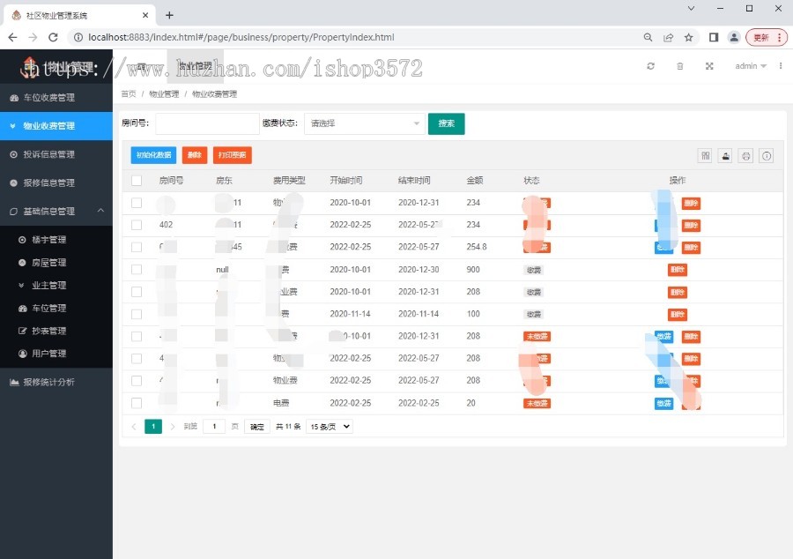Click the browser 更新 button
The width and height of the screenshot is (793, 559).
(x=767, y=37)
